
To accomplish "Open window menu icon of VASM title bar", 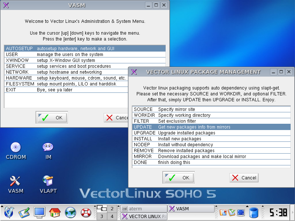I will [x=6, y=5].
